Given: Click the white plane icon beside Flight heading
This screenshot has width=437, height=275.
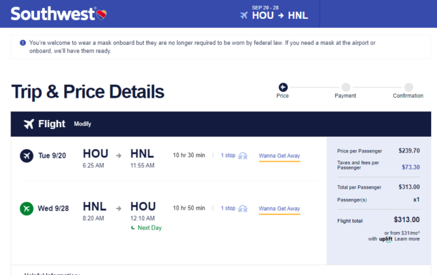Looking at the screenshot, I should point(29,124).
